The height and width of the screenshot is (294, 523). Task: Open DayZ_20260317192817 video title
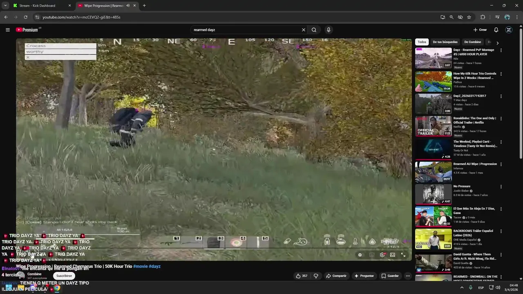(469, 96)
